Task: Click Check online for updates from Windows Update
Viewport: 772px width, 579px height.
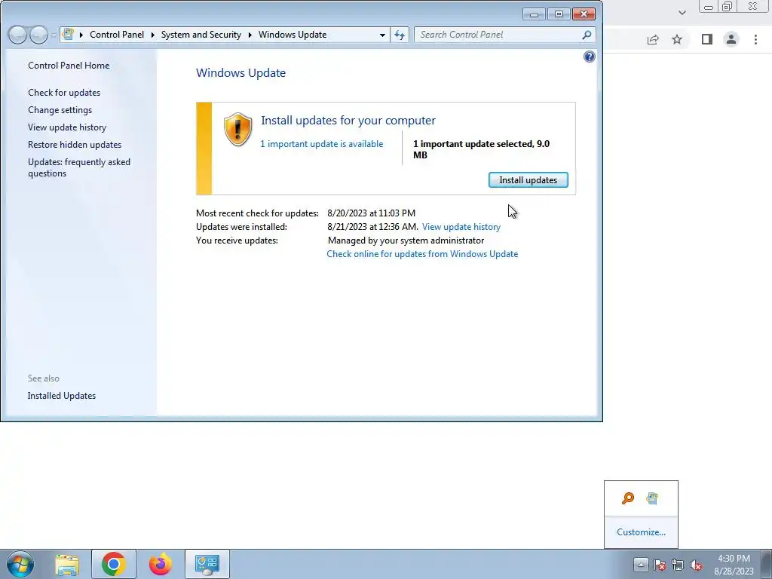Action: 422,254
